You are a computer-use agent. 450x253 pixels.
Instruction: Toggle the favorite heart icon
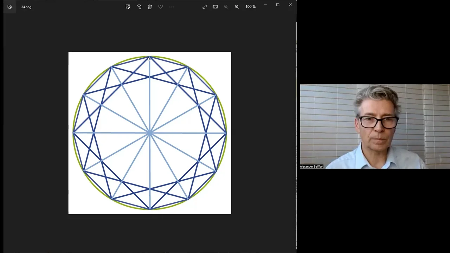161,7
